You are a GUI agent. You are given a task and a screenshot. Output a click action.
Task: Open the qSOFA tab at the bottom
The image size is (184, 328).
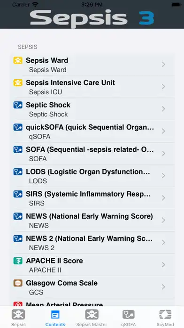[x=128, y=318]
